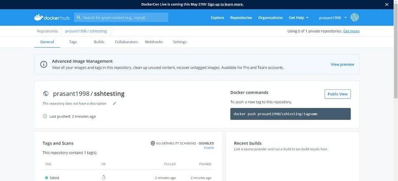Click the 'Last pushed: 2 minutes ago' text
398x181 pixels.
(x=73, y=117)
